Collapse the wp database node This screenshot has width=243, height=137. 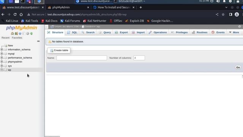click(x=2, y=70)
